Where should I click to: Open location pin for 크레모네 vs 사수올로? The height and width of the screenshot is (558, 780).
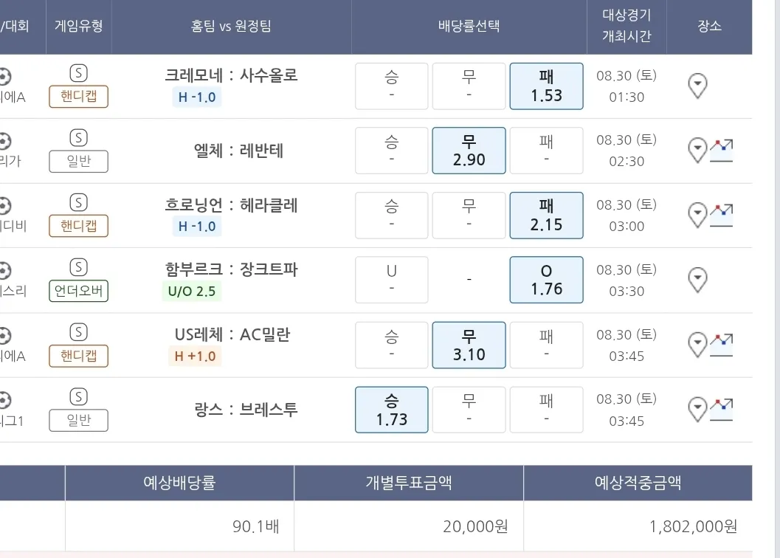pos(697,86)
